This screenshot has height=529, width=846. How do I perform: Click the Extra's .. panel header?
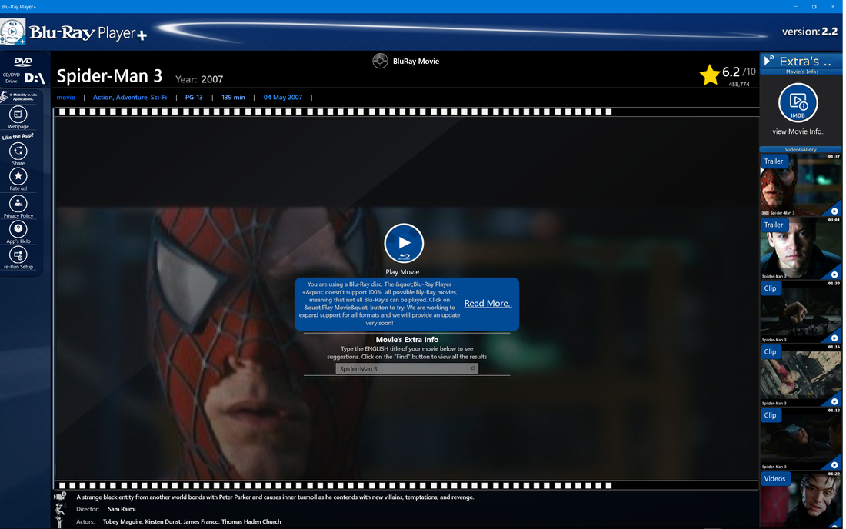(801, 61)
